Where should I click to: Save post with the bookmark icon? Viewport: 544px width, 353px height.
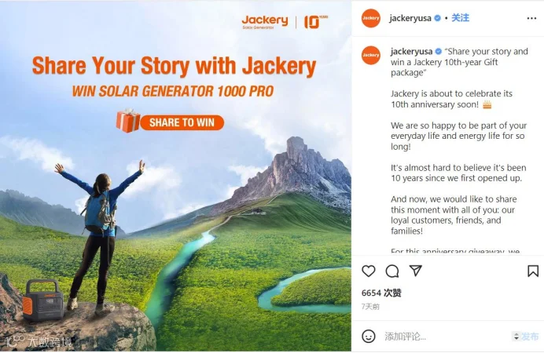(533, 271)
